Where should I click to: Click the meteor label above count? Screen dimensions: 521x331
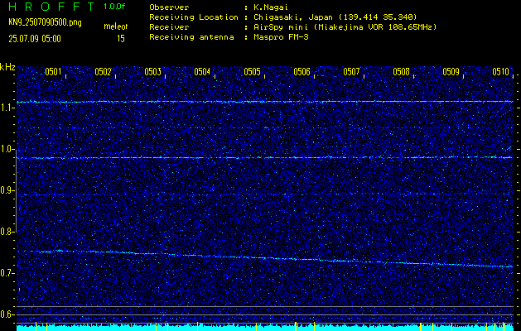coord(116,26)
